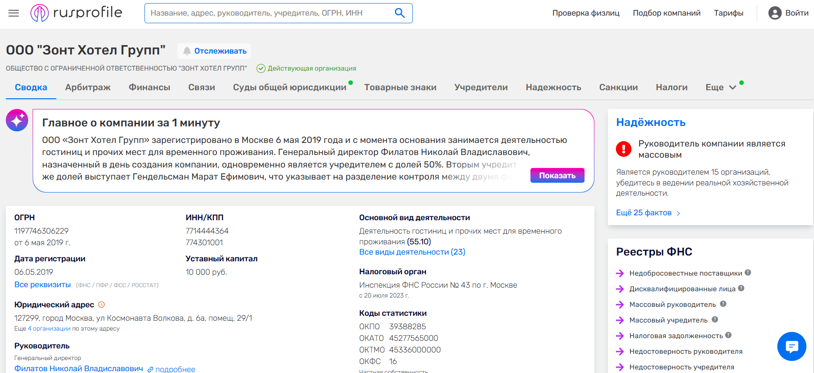Click the INN value 7714444364
The width and height of the screenshot is (814, 373).
207,231
